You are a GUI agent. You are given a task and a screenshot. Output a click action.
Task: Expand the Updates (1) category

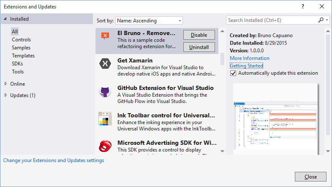(x=5, y=95)
